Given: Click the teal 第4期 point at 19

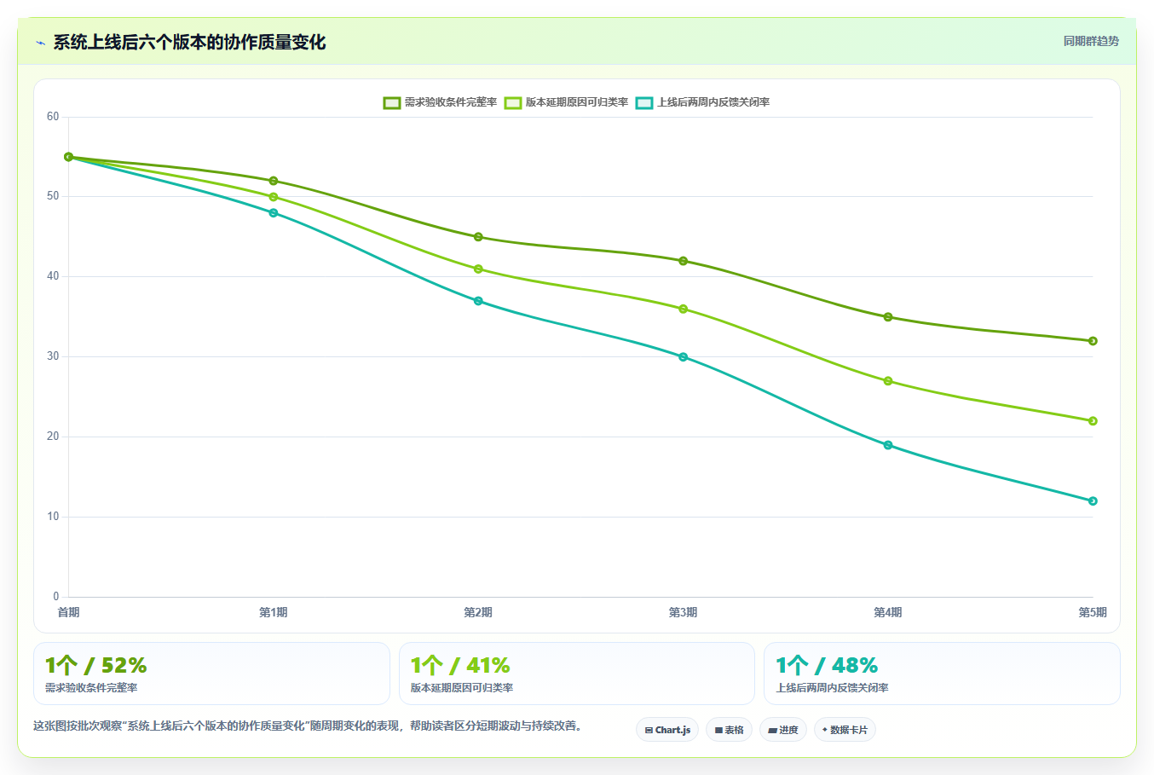Looking at the screenshot, I should (888, 445).
